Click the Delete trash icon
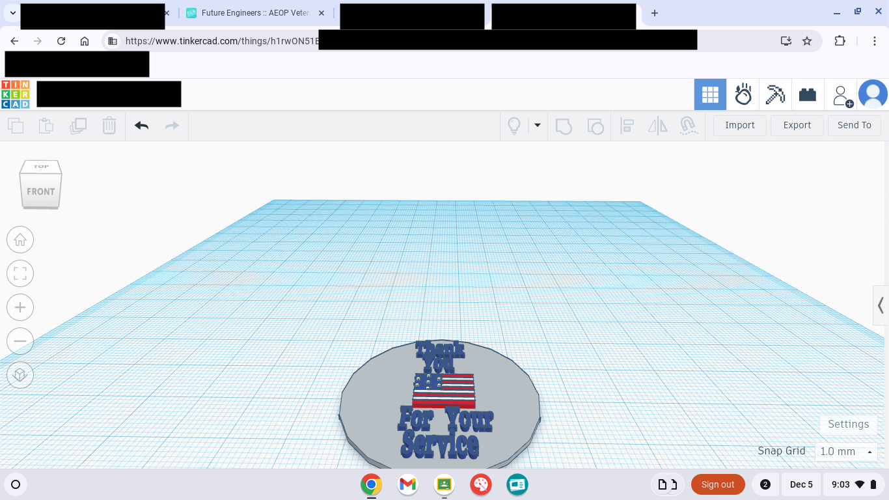 (109, 126)
